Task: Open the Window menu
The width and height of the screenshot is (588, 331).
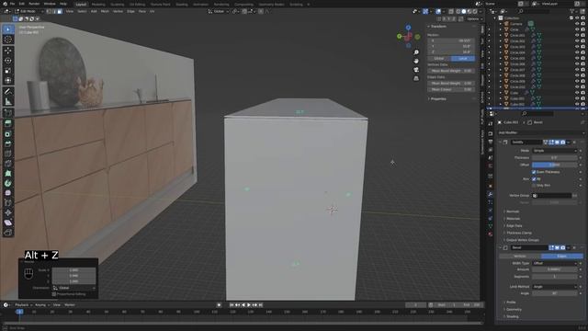Action: point(50,4)
